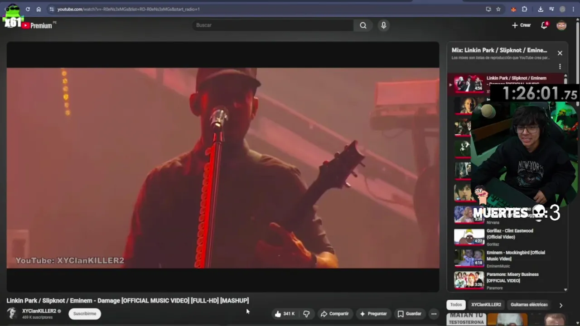Reload the page with the browser refresh icon
This screenshot has height=326, width=580.
pyautogui.click(x=28, y=9)
